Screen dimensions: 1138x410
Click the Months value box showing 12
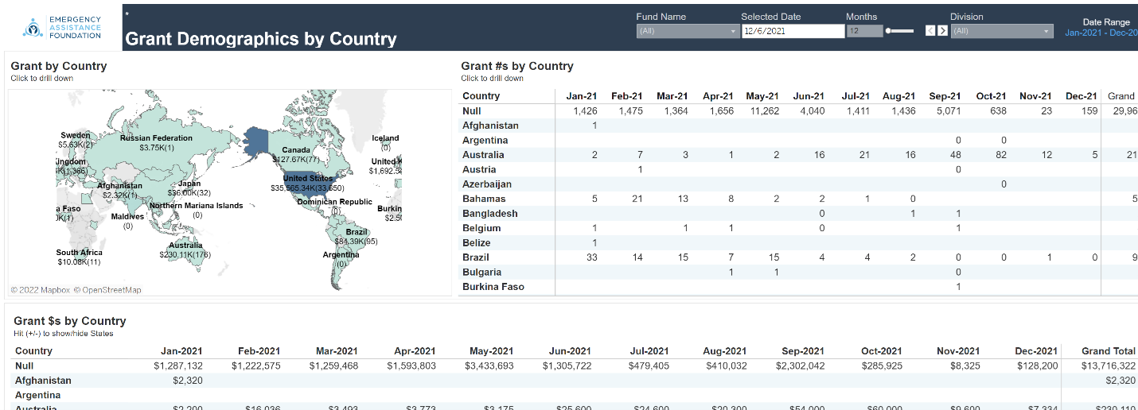coord(864,31)
